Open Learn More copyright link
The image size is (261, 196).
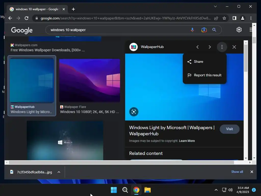[187, 141]
